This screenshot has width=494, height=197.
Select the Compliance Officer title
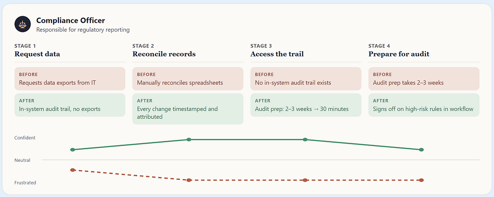point(71,20)
